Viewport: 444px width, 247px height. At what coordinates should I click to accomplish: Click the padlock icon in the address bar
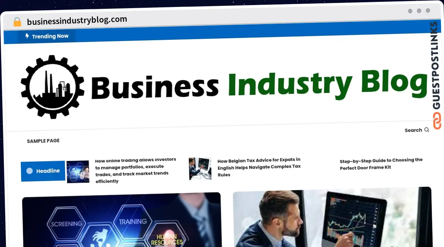point(17,22)
